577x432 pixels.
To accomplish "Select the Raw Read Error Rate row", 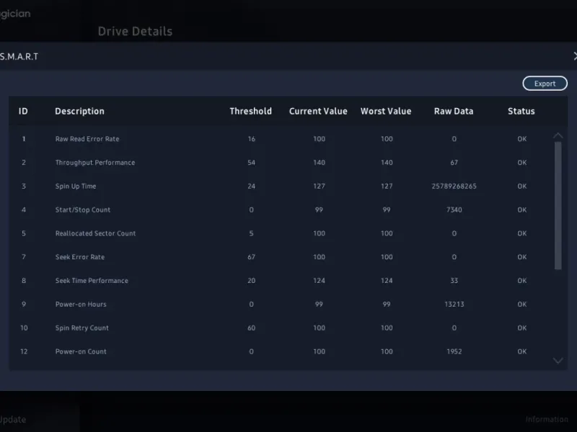I will [x=281, y=139].
